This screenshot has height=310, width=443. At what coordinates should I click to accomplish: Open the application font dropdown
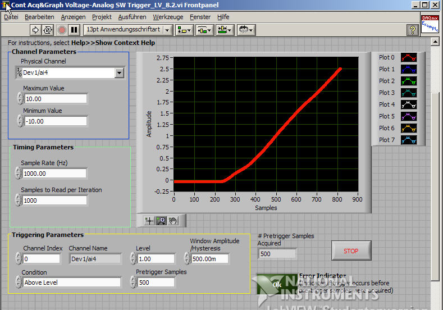pyautogui.click(x=167, y=30)
